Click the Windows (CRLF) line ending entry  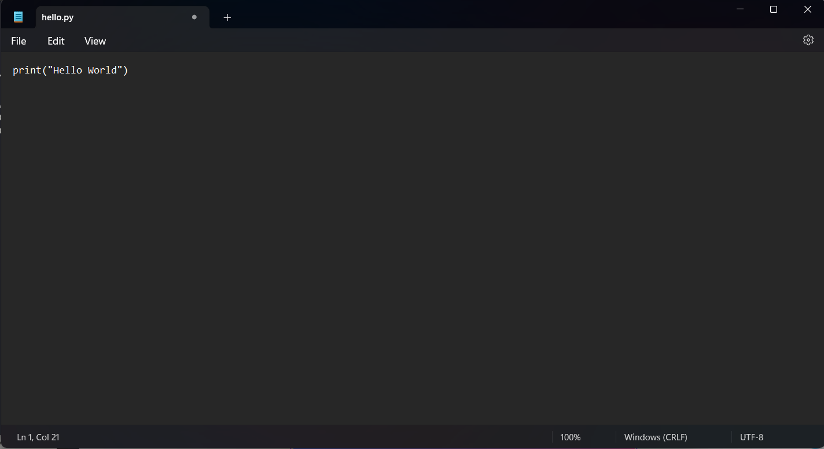click(x=656, y=437)
